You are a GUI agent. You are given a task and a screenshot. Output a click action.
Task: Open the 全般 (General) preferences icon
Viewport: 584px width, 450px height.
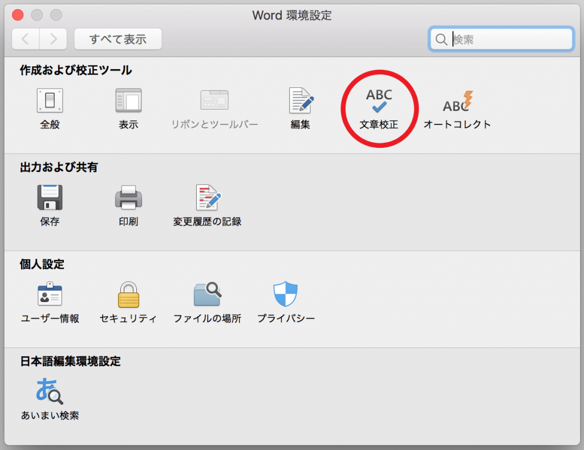(50, 101)
